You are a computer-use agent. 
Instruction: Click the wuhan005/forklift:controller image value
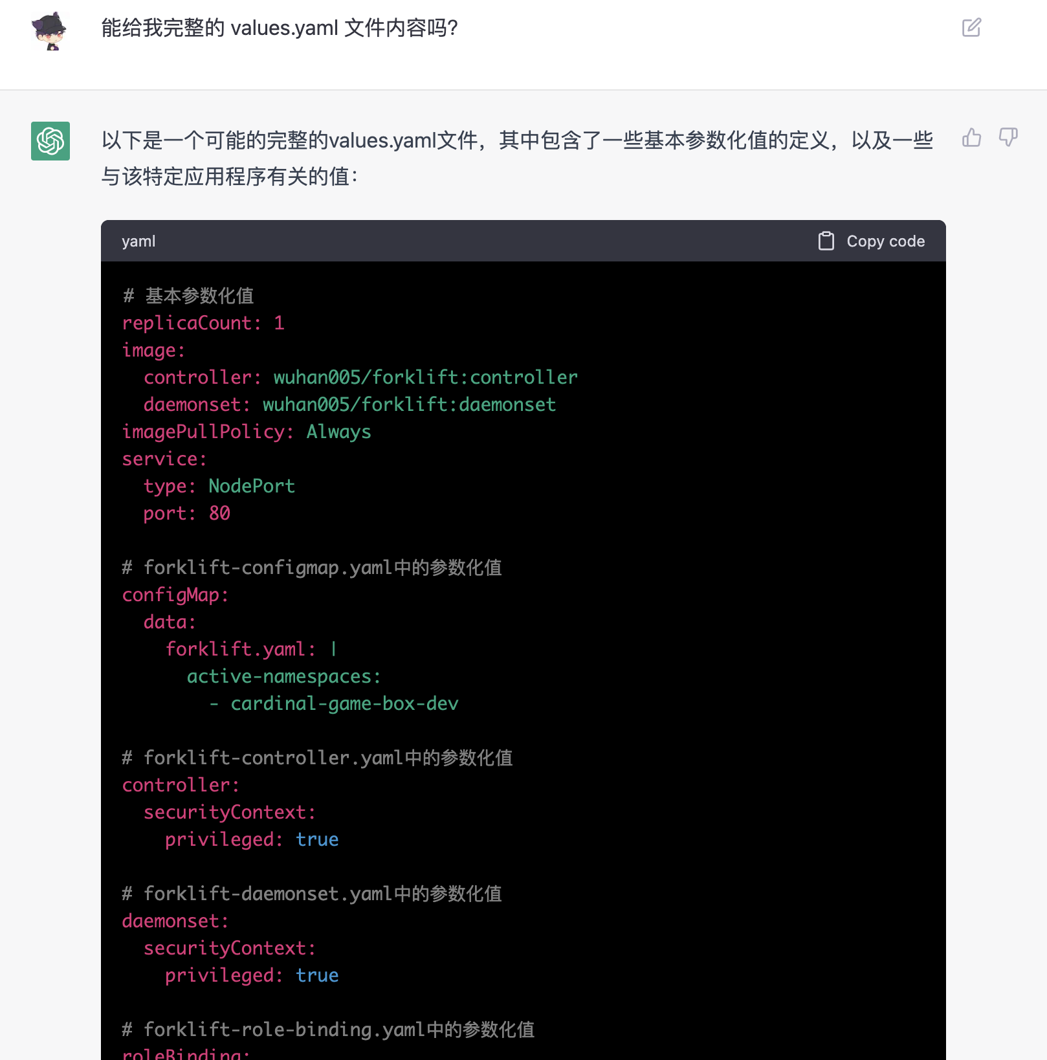click(x=425, y=377)
